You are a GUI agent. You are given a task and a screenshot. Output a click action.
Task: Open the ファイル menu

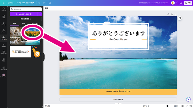11,3
